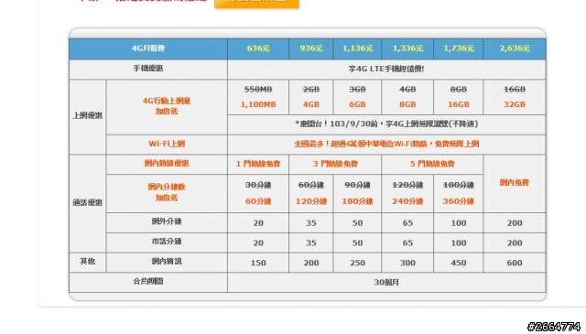Click the 網內簡訊 row label

pos(167,262)
